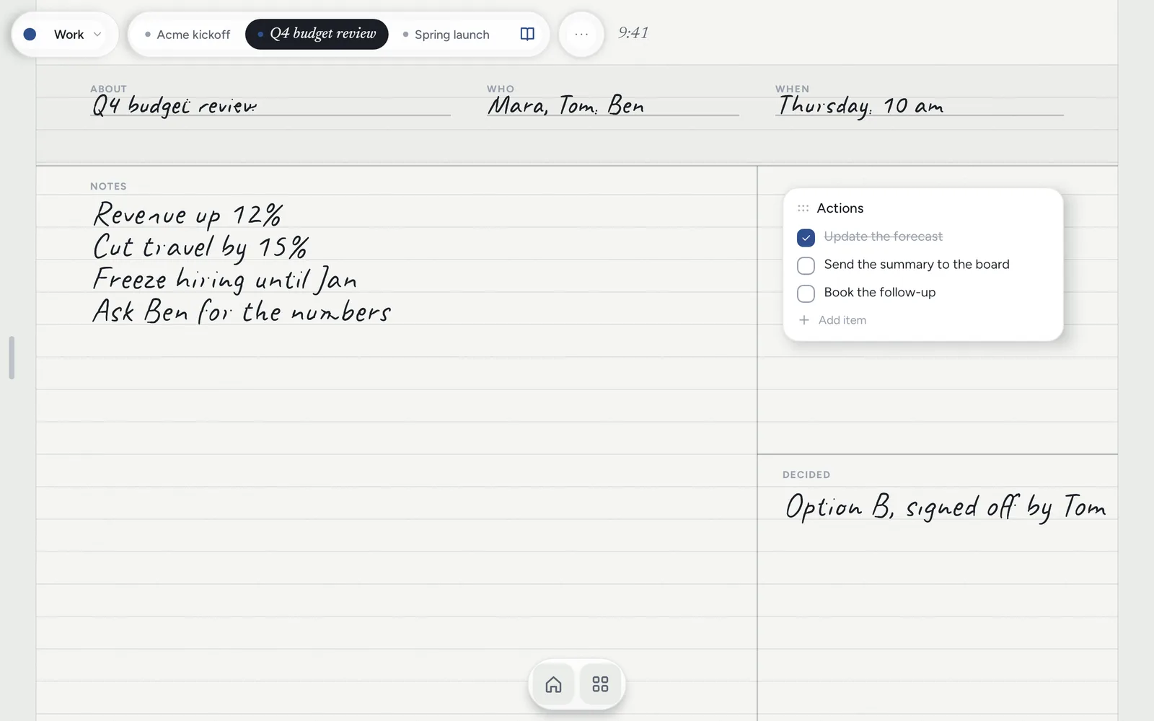Click the 9:41 clock text
This screenshot has width=1154, height=721.
(633, 32)
